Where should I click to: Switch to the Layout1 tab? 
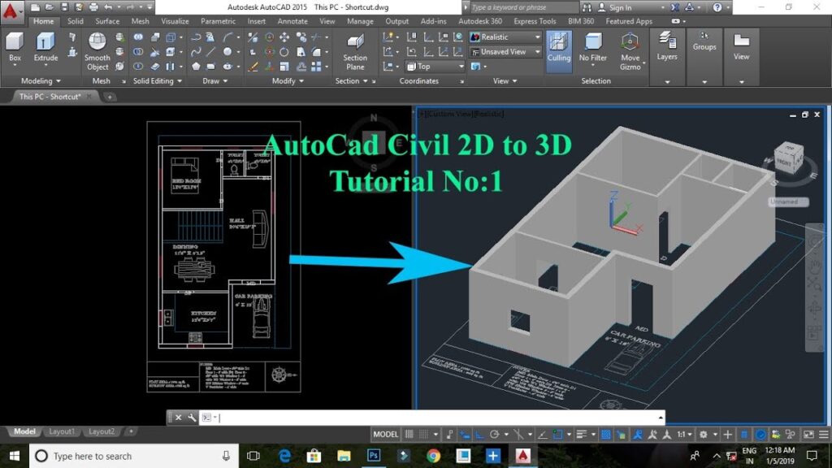pos(62,431)
